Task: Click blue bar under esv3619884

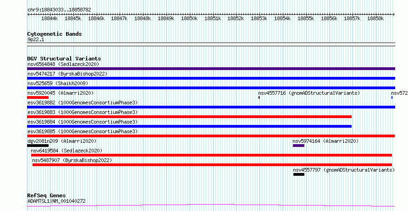Action: point(189,126)
